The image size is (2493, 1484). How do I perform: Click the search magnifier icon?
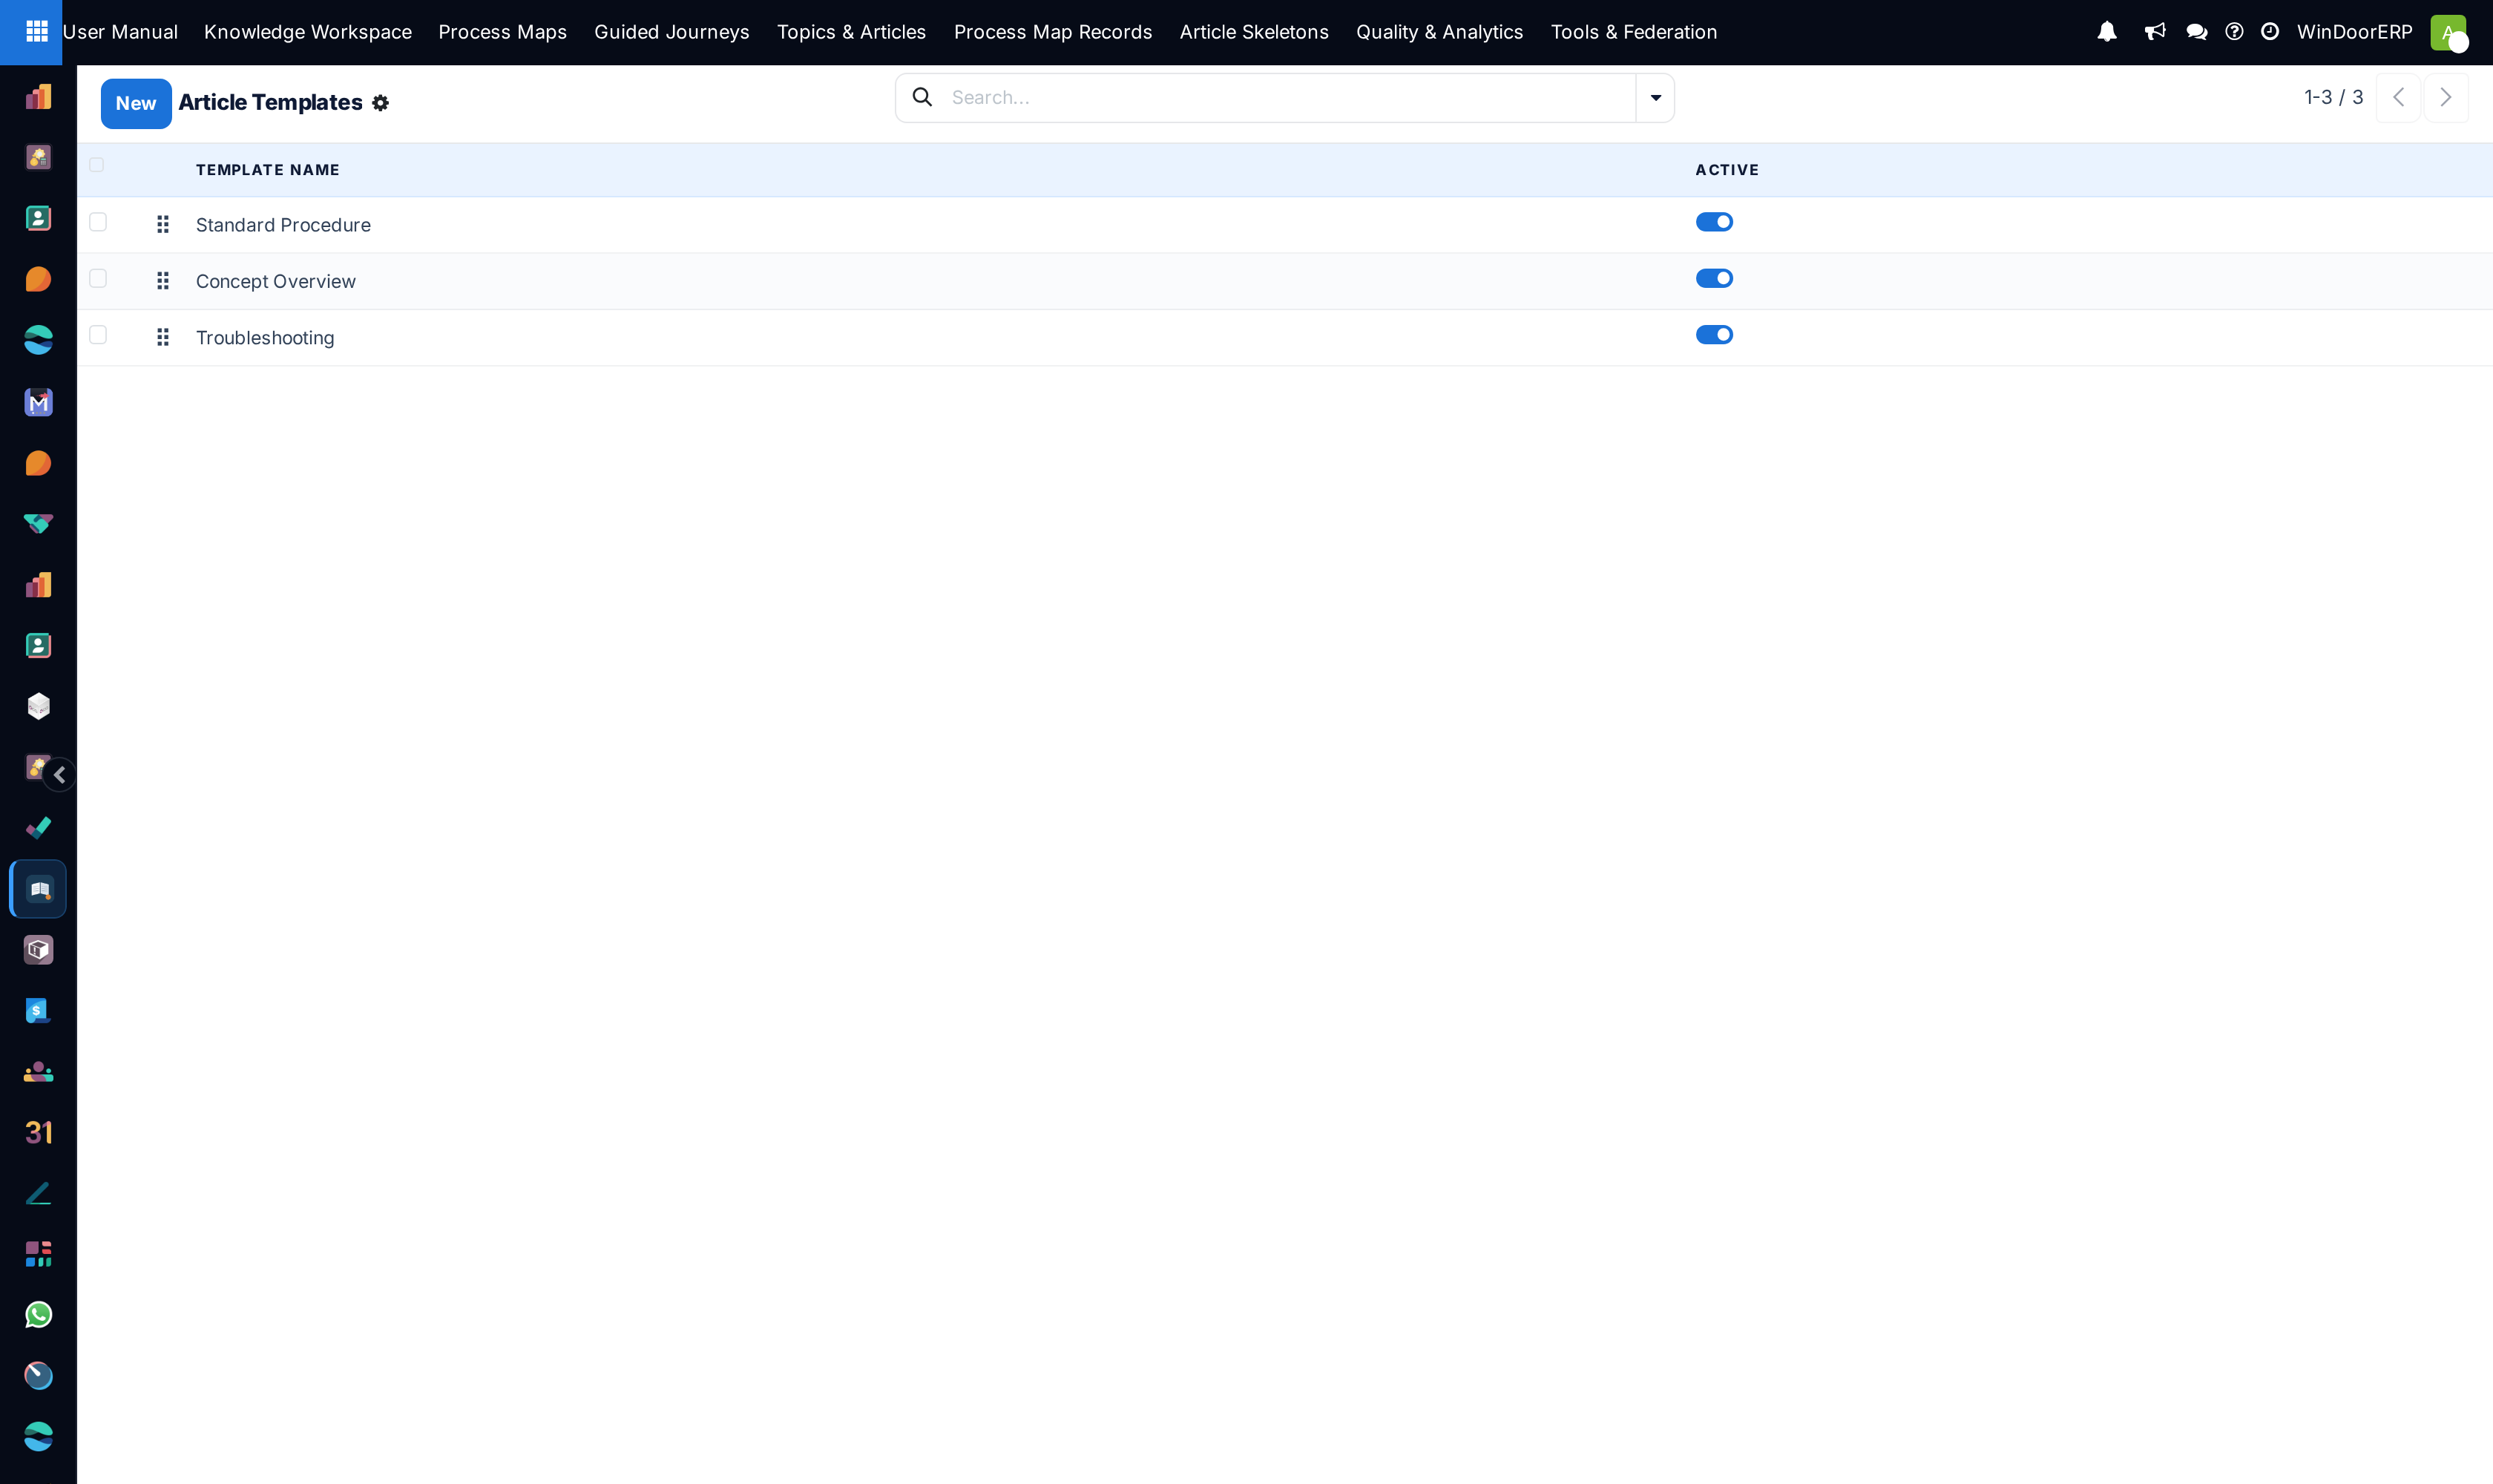pos(922,97)
